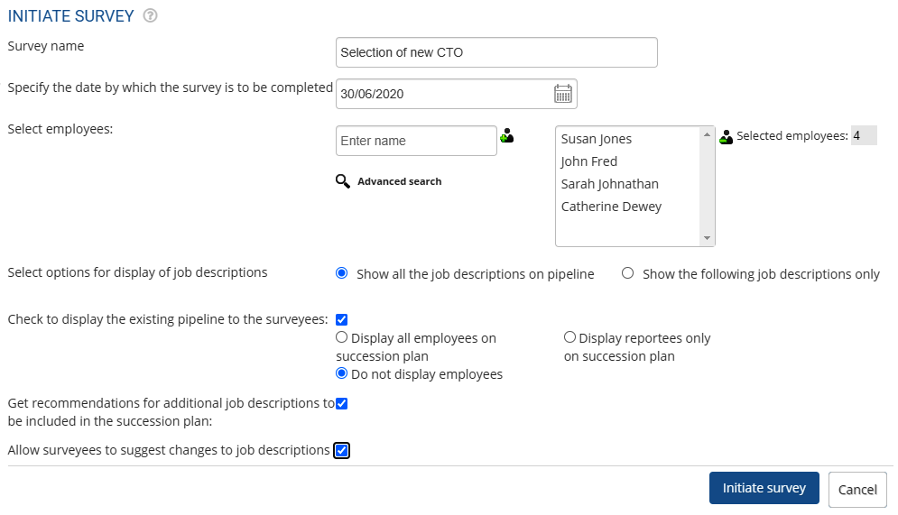Click the magnifier icon for Advanced search
The image size is (898, 515).
point(342,181)
